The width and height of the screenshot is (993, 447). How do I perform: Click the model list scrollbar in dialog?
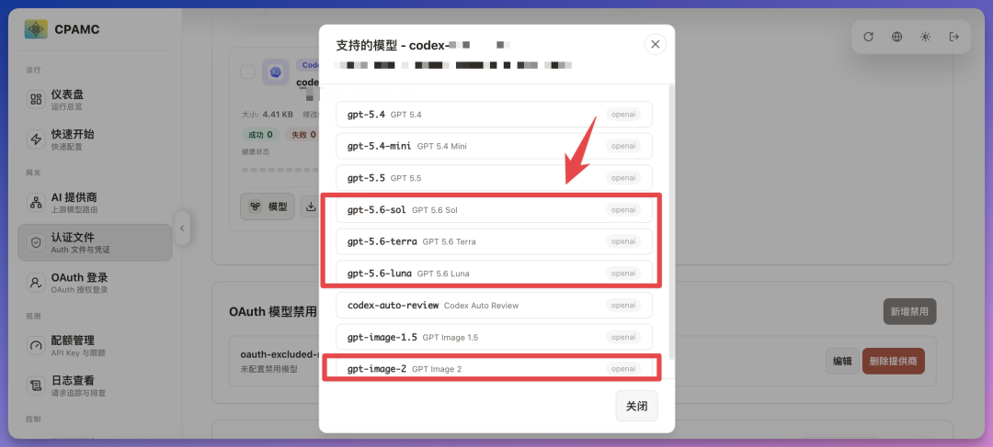671,221
